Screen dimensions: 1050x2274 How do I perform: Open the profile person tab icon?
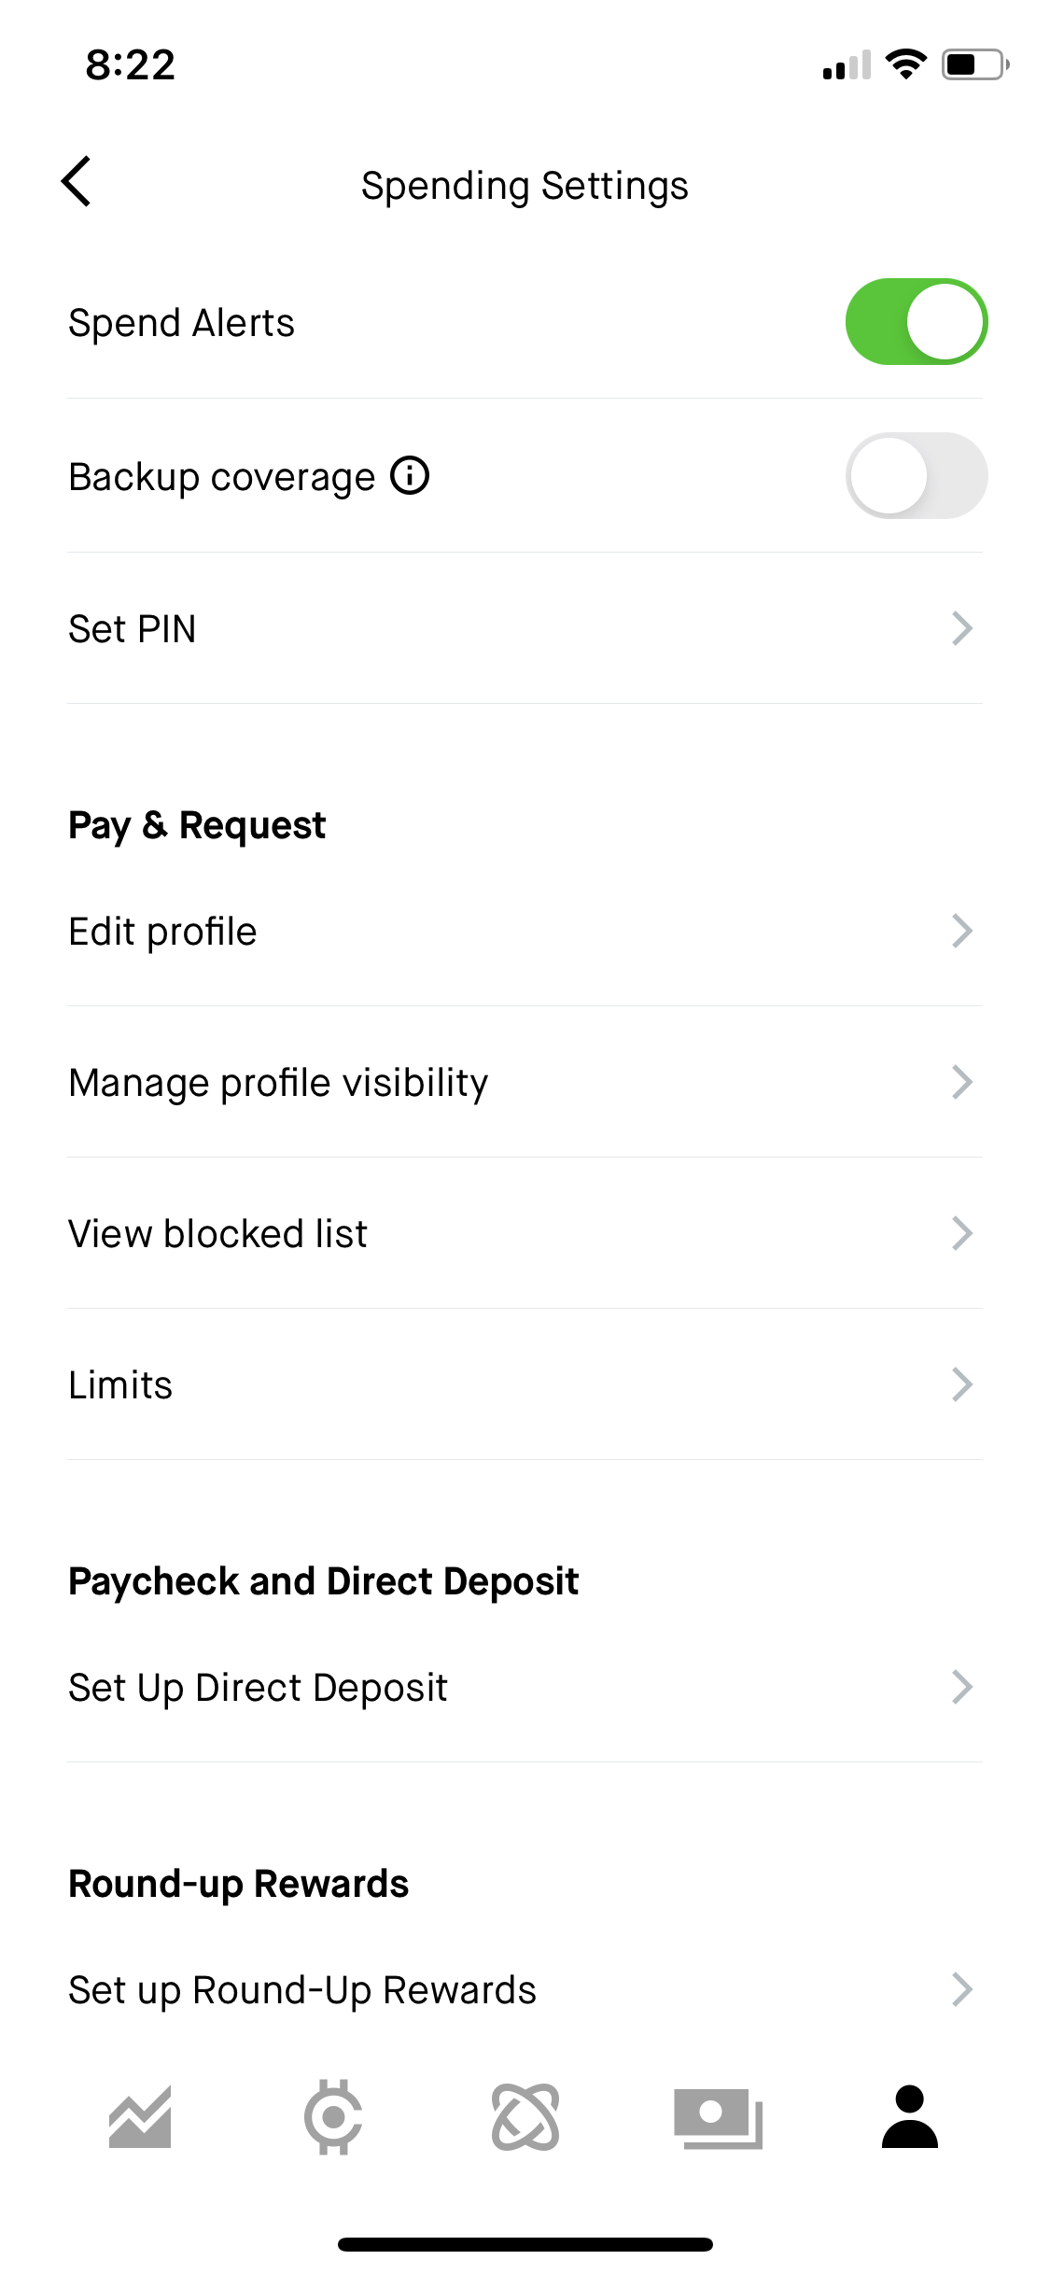coord(910,2116)
